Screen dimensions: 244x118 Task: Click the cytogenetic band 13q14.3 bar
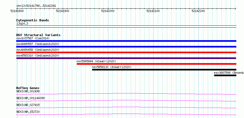126,26
